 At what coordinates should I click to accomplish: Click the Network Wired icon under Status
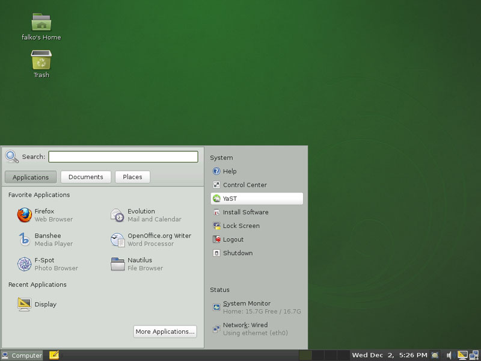[216, 329]
